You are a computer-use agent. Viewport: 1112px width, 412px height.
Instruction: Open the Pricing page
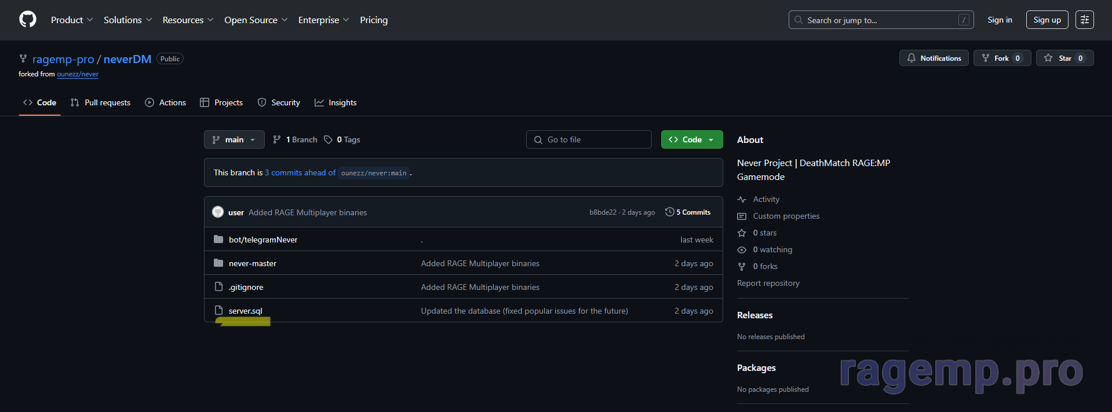pos(374,20)
